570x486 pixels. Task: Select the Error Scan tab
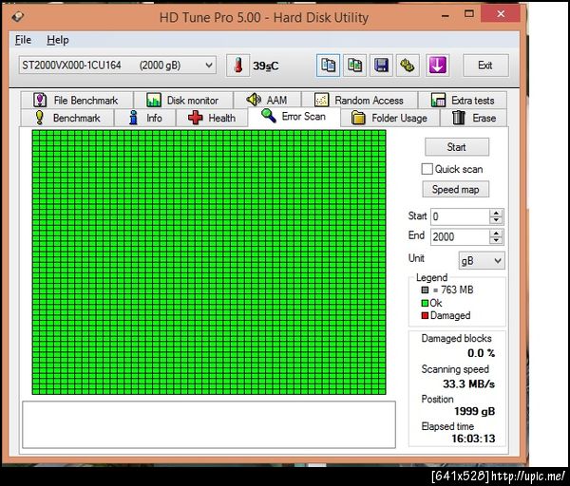tap(294, 117)
